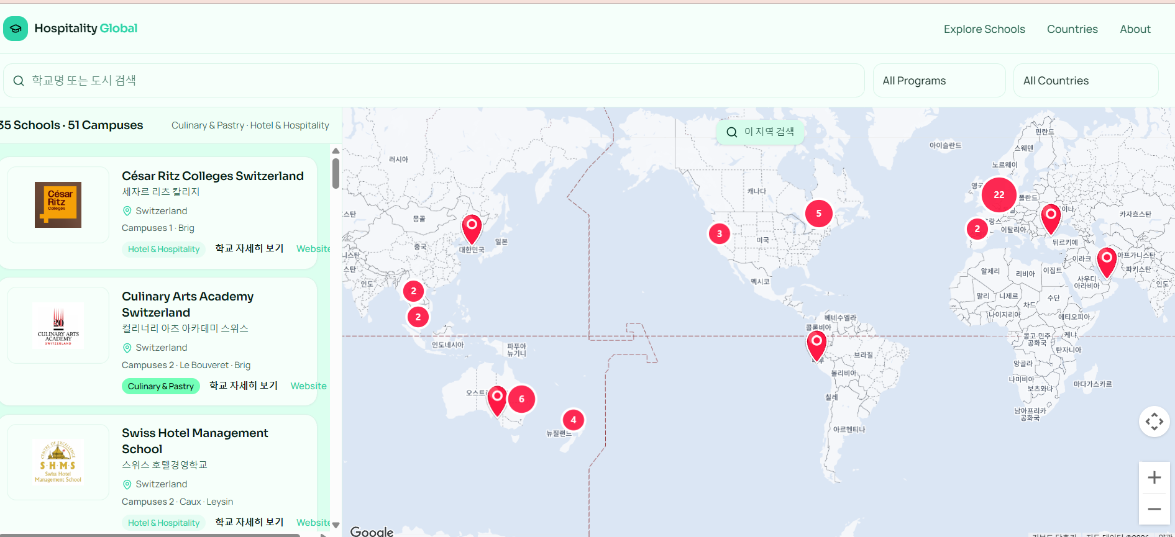
Task: Open the 3-campus cluster on the US west coast
Action: 719,234
